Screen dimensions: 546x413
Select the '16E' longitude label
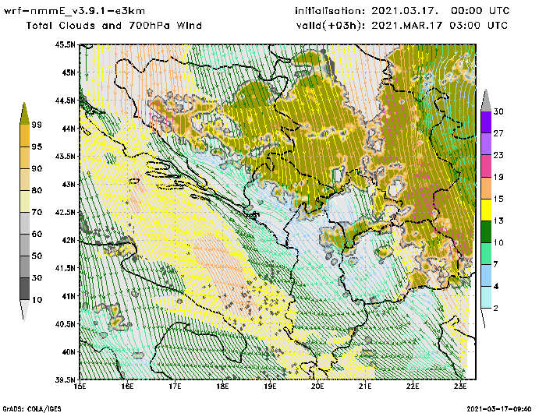(x=127, y=387)
